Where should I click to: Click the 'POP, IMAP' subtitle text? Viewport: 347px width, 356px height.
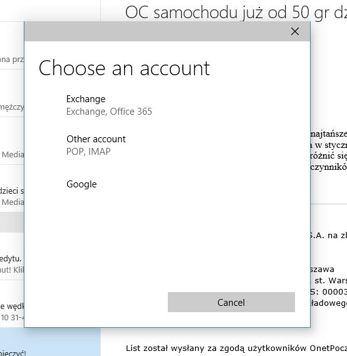pos(88,152)
